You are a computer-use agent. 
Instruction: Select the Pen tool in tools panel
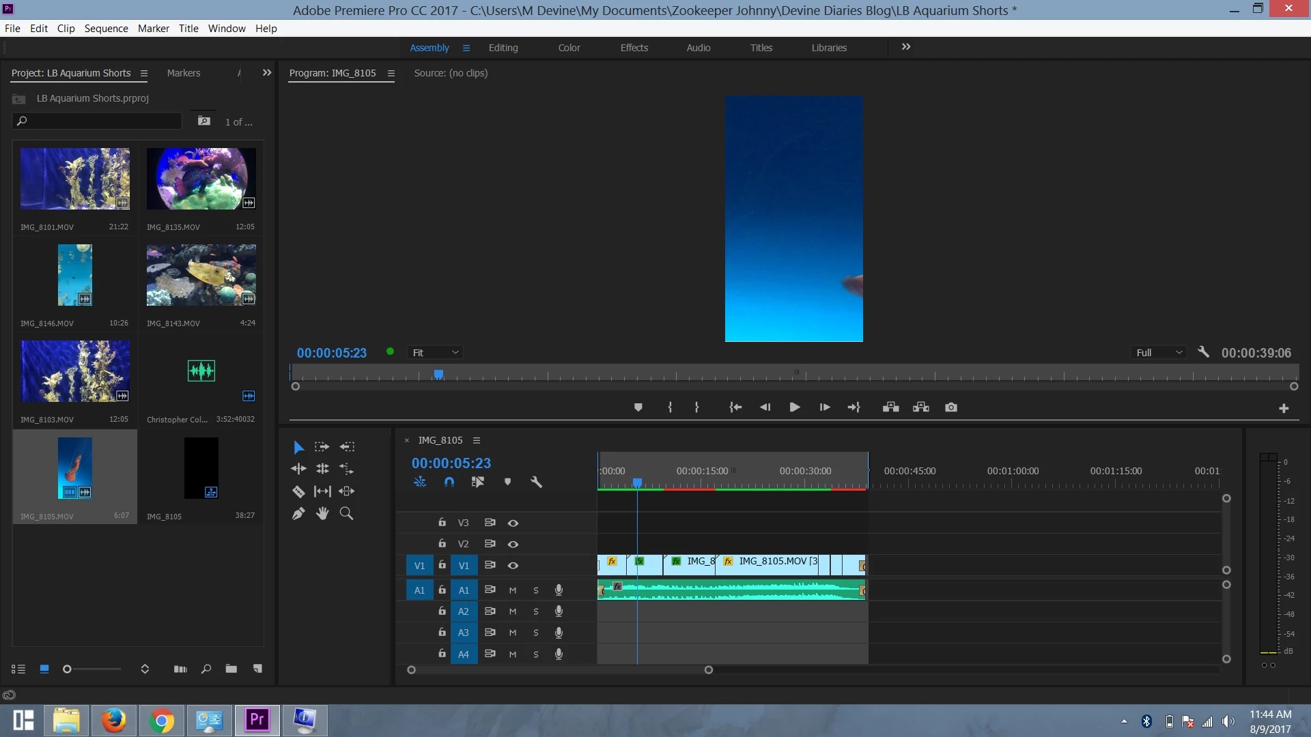coord(298,514)
